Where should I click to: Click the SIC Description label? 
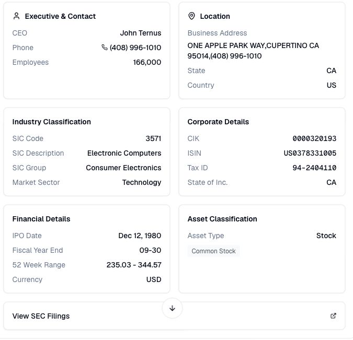(x=38, y=153)
